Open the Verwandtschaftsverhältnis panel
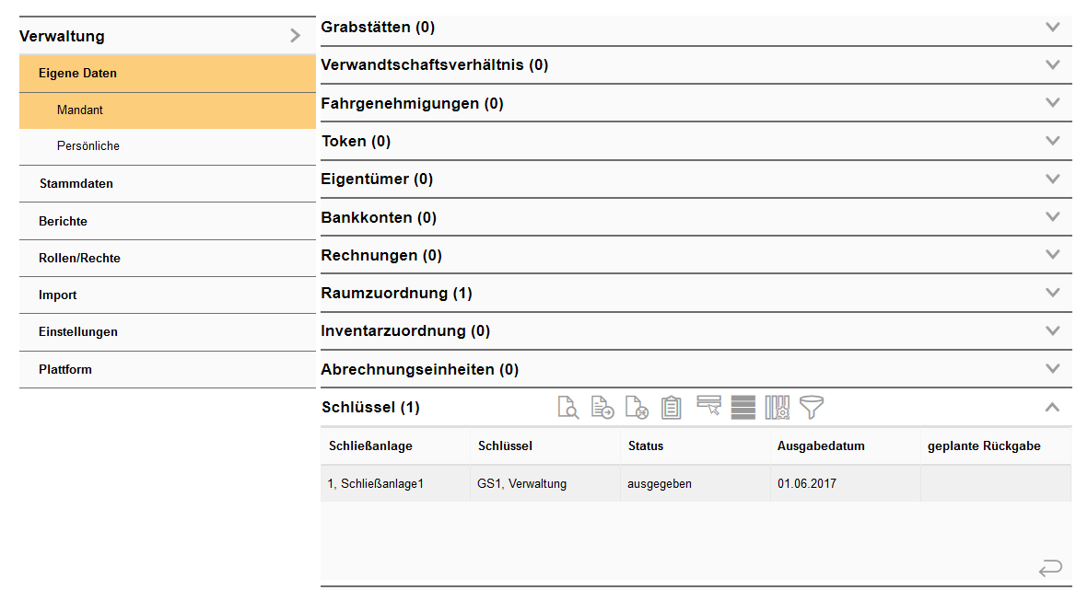1076x590 pixels. pyautogui.click(x=1052, y=65)
